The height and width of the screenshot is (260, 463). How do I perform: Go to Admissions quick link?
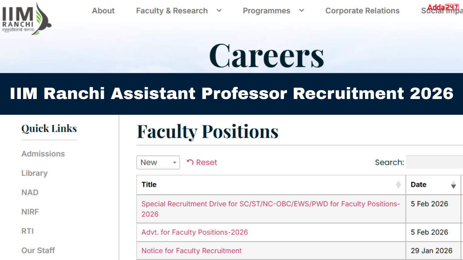click(x=43, y=154)
